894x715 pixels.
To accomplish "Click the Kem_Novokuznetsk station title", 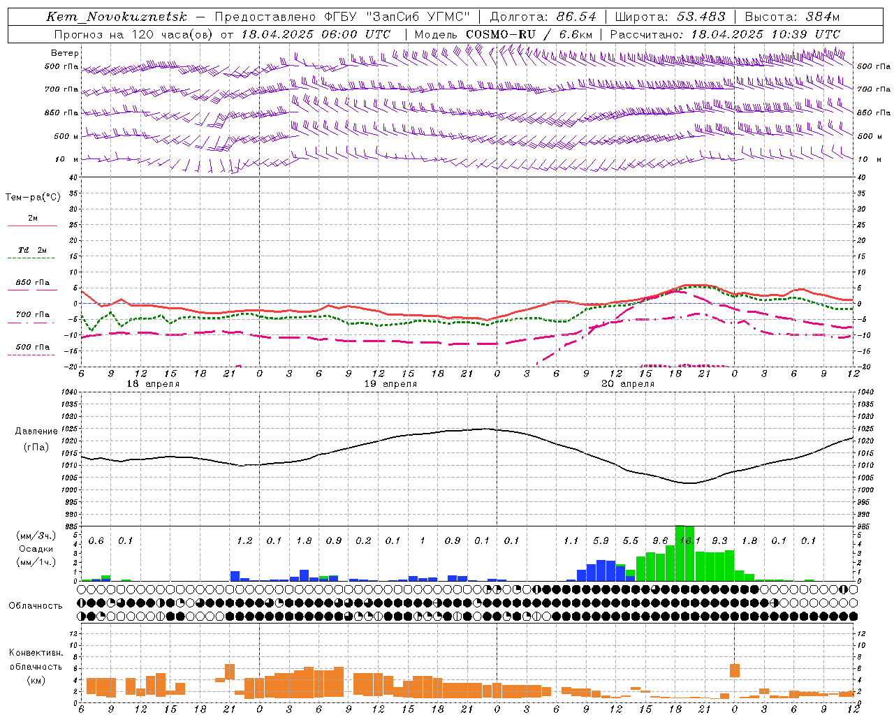I will pyautogui.click(x=117, y=17).
